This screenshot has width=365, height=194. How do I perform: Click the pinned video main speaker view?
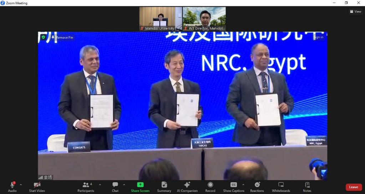[183, 106]
